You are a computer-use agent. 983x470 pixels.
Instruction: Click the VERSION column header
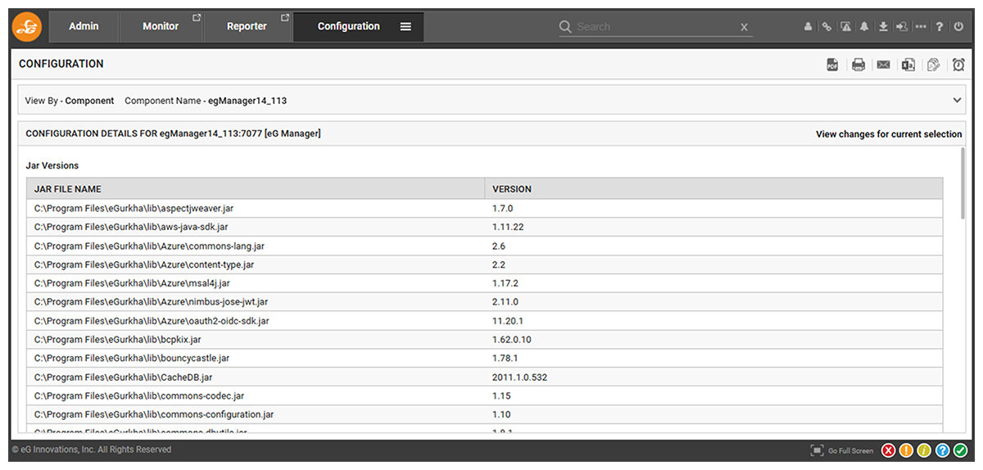713,189
